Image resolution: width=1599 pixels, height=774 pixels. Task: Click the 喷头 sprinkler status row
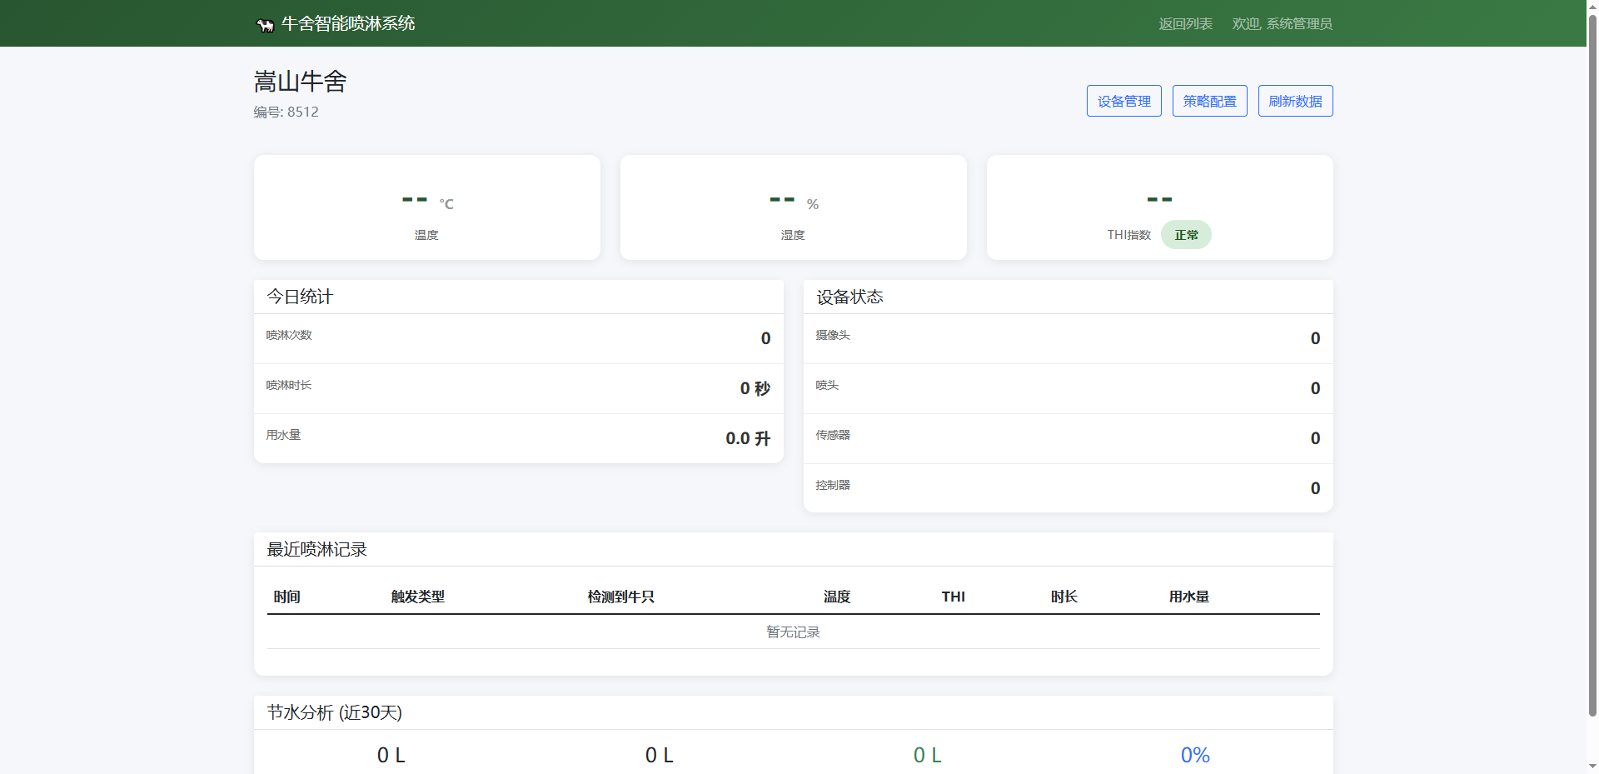[1068, 388]
